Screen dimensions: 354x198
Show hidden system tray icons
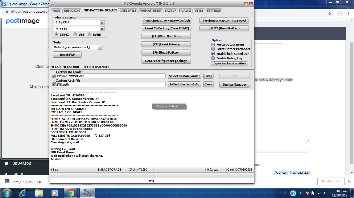coord(301,193)
